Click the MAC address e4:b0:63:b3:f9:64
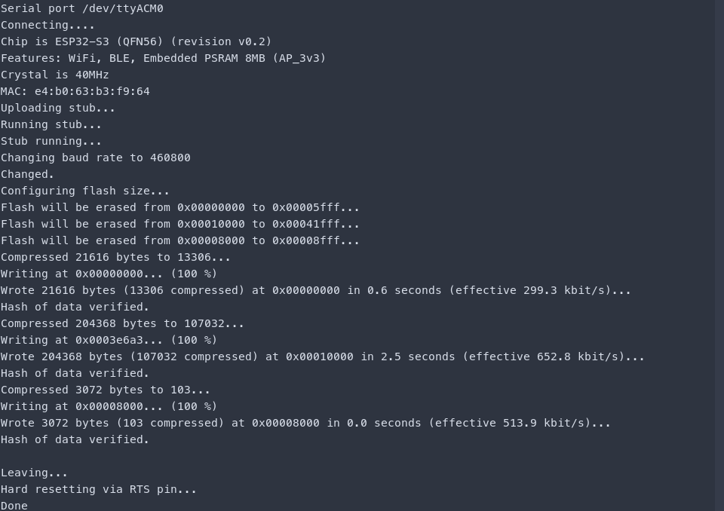 (92, 91)
